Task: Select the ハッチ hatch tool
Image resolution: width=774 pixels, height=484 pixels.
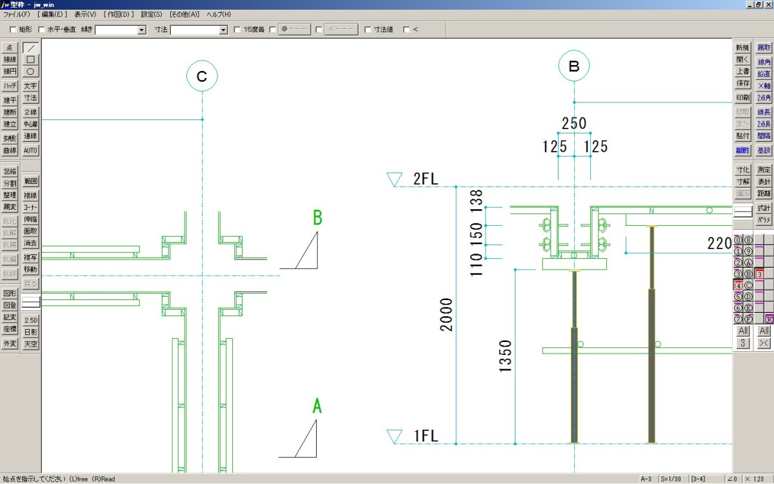Action: tap(10, 86)
